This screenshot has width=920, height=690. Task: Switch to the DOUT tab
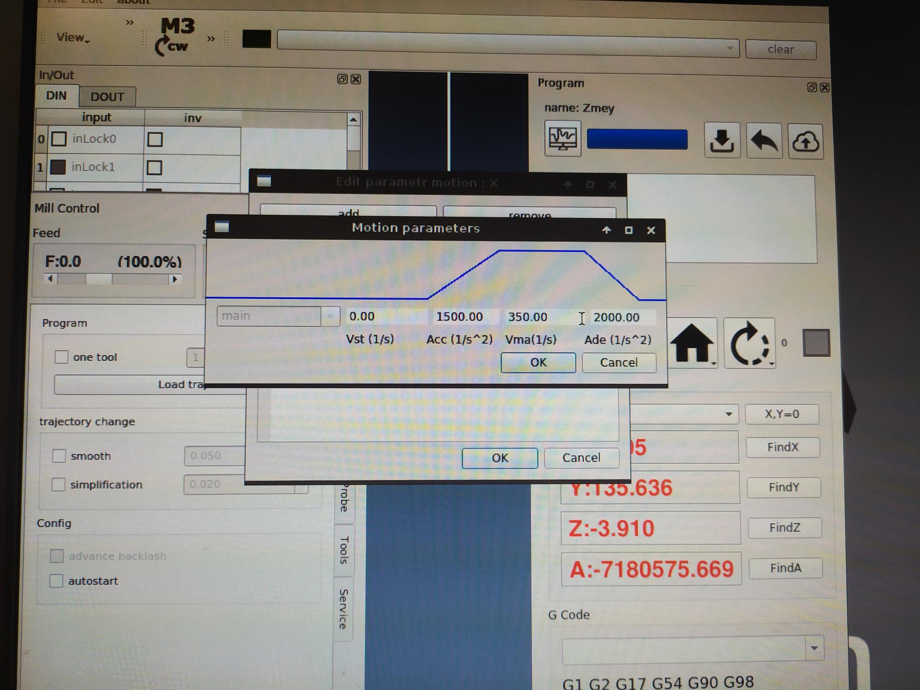click(x=107, y=97)
